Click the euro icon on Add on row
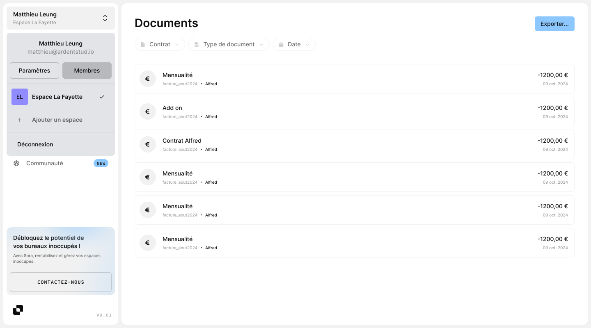Image resolution: width=591 pixels, height=328 pixels. [147, 112]
